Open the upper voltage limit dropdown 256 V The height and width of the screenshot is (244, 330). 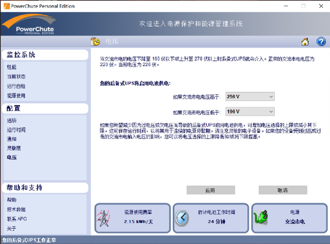click(250, 97)
